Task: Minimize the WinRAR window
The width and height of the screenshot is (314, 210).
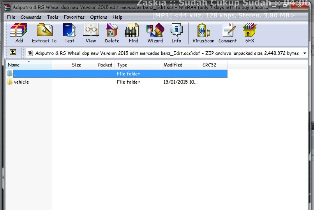Action: click(275, 6)
